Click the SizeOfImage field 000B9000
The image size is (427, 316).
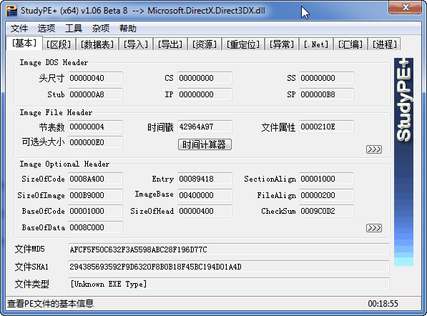95,195
